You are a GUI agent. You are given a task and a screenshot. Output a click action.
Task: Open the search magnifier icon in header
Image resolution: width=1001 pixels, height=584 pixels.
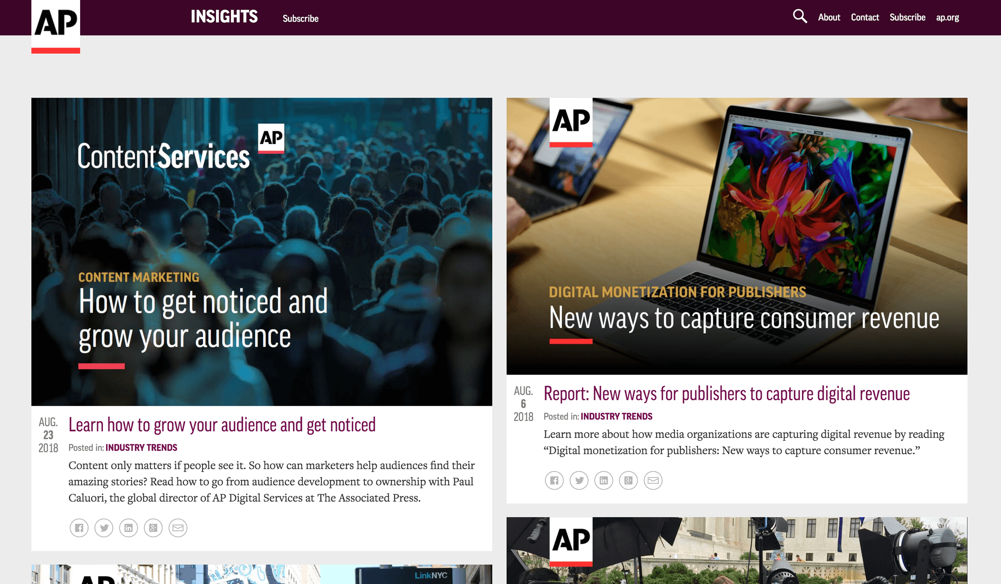point(800,17)
